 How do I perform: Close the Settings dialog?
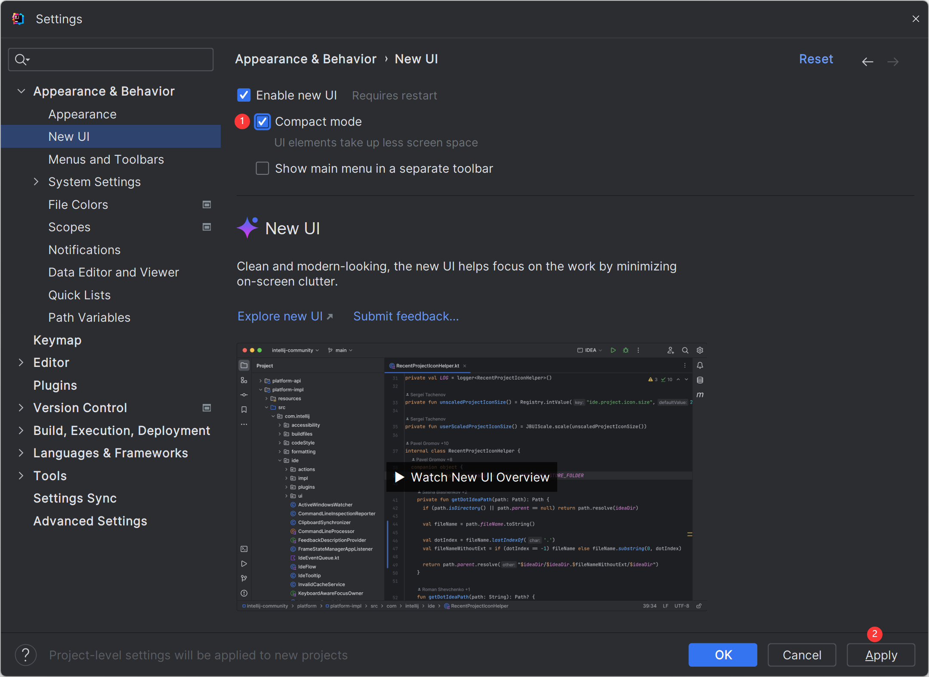(x=916, y=19)
